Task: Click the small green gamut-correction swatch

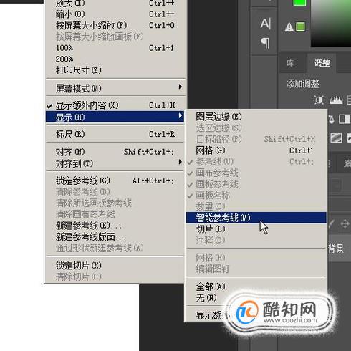Action: coord(300,27)
